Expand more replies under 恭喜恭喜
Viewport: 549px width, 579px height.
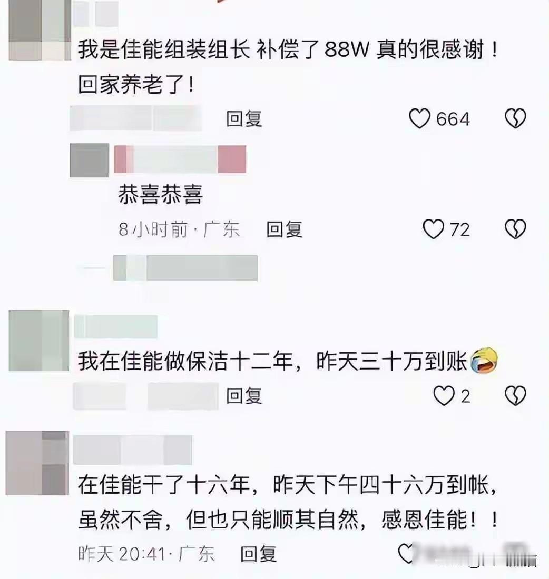168,268
